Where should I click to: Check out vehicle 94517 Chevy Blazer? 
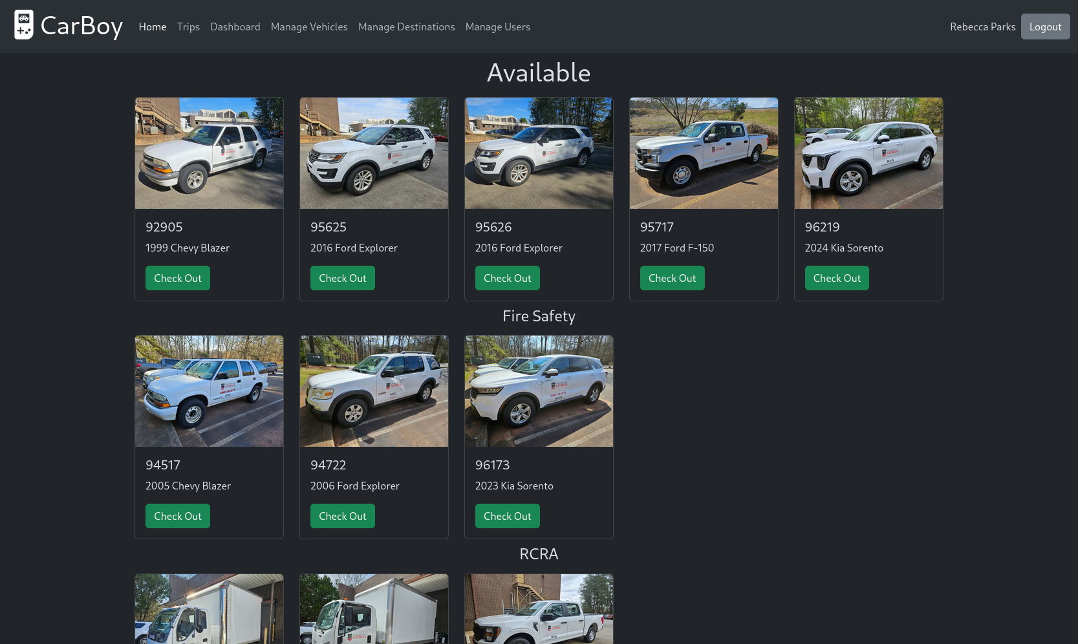(x=177, y=516)
